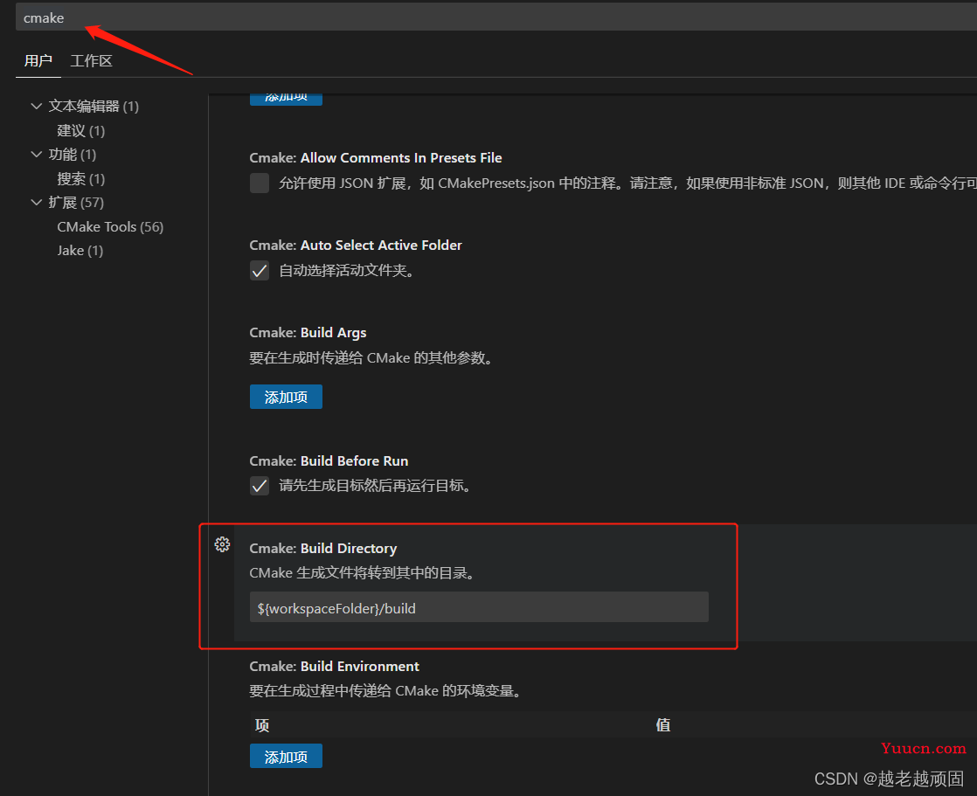Click the description CMake 生成文件将转到其中的目录
977x796 pixels.
pyautogui.click(x=363, y=573)
